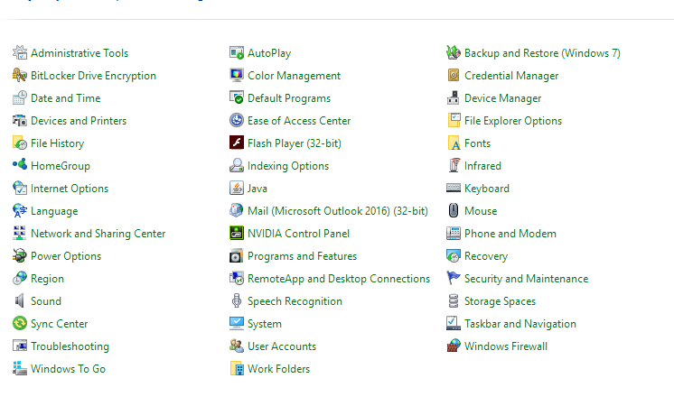This screenshot has height=406, width=674.
Task: Click the Sync Center green icon
Action: pos(20,324)
